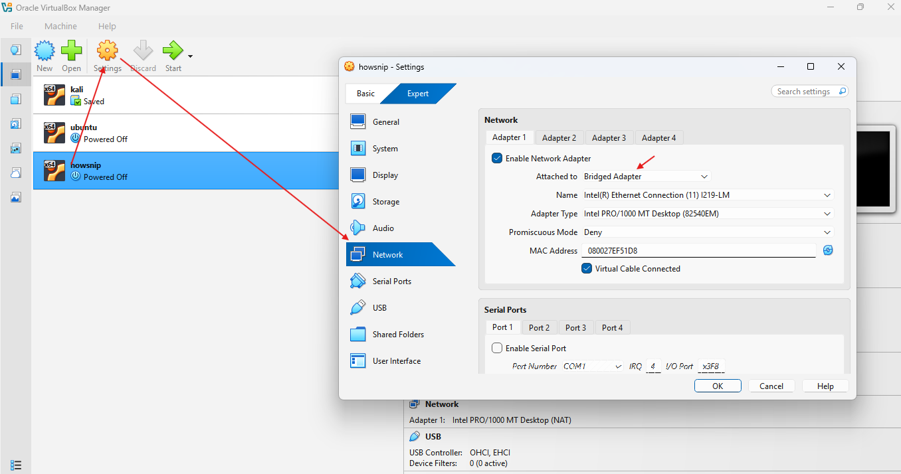Select the serial Port 3 tab
Screen dimensions: 901x474
click(575, 328)
